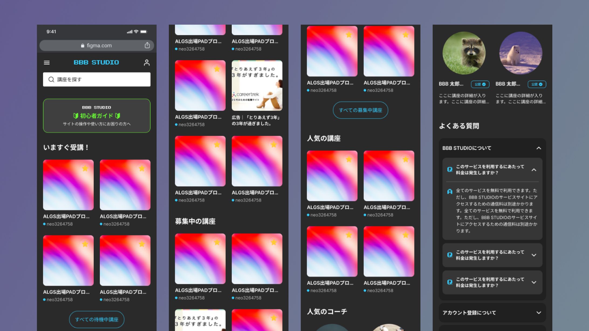Click the lock icon beside figma.com
589x331 pixels.
click(83, 46)
